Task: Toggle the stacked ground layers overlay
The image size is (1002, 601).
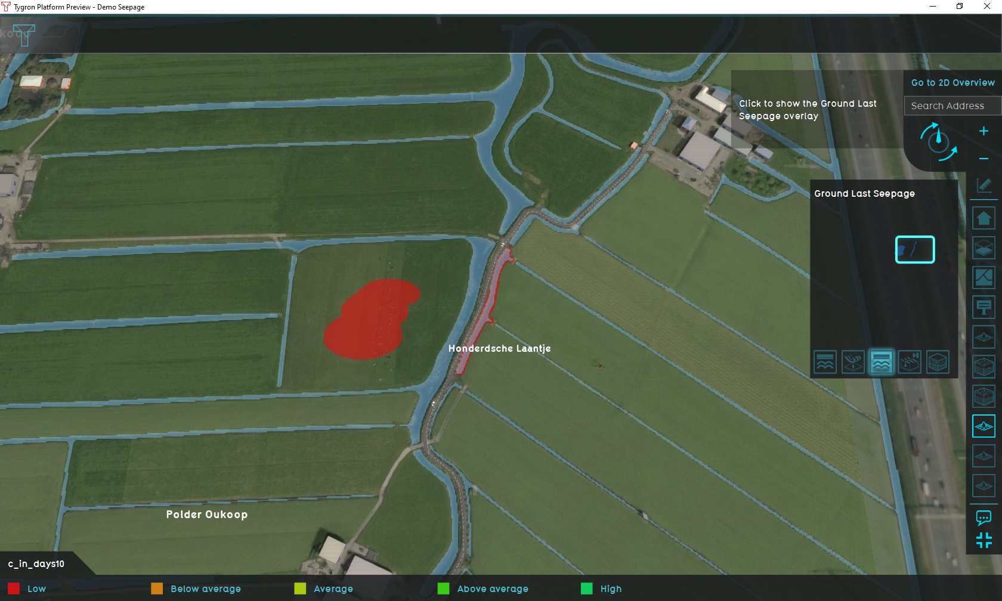Action: 984,248
